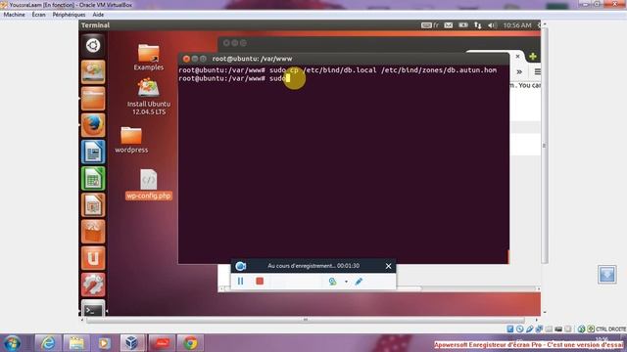Activate the recorder pencil annotation tool
627x352 pixels.
[359, 282]
